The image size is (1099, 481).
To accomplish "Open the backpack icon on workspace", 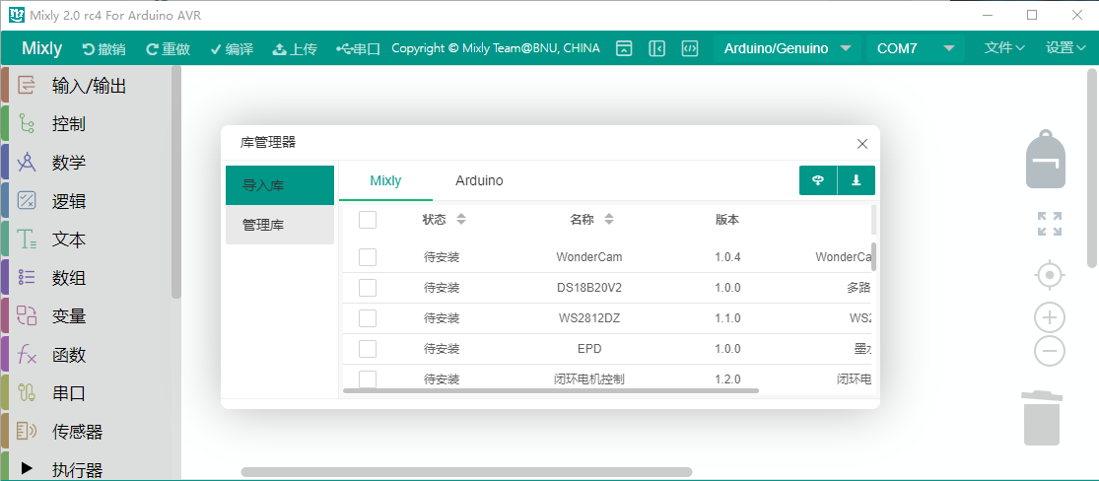I will [1046, 160].
